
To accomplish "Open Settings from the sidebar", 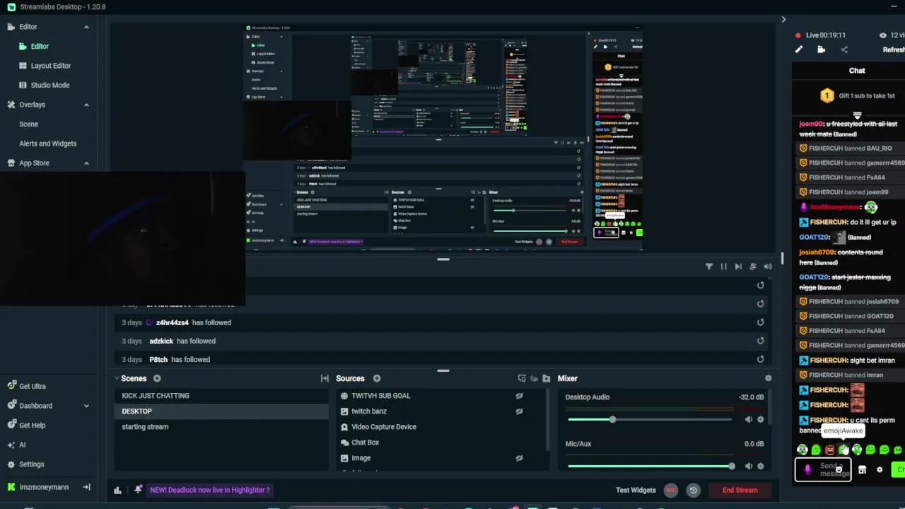I will pyautogui.click(x=32, y=464).
